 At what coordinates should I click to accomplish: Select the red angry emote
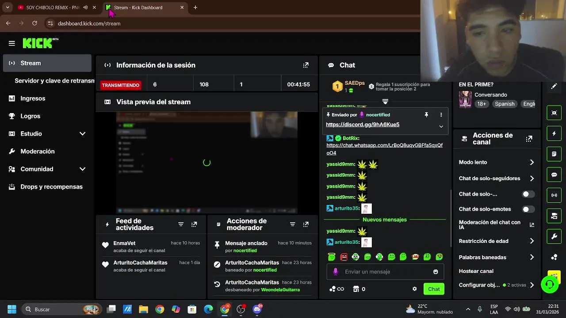point(344,257)
